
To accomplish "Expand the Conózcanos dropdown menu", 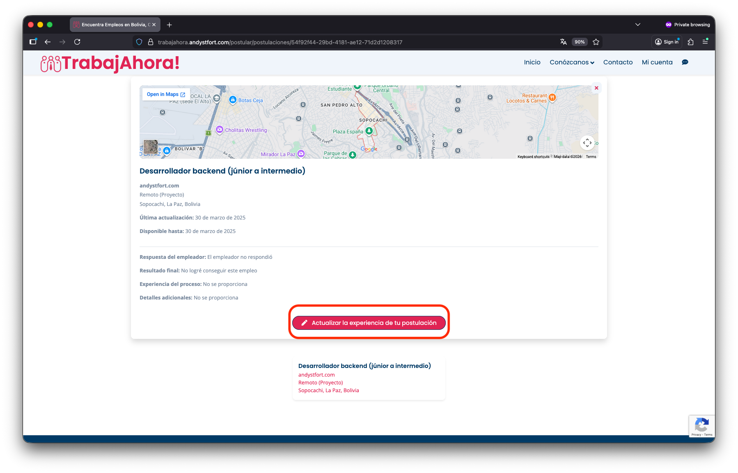I will coord(572,62).
